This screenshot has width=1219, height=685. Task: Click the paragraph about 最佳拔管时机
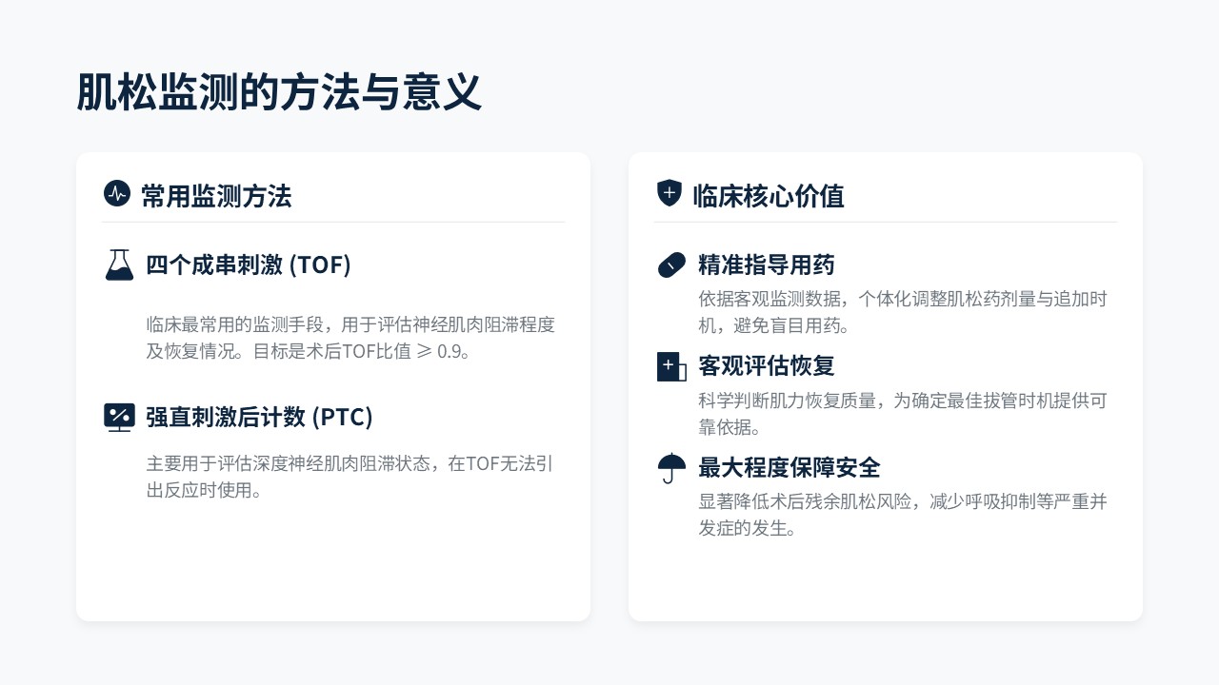(902, 414)
